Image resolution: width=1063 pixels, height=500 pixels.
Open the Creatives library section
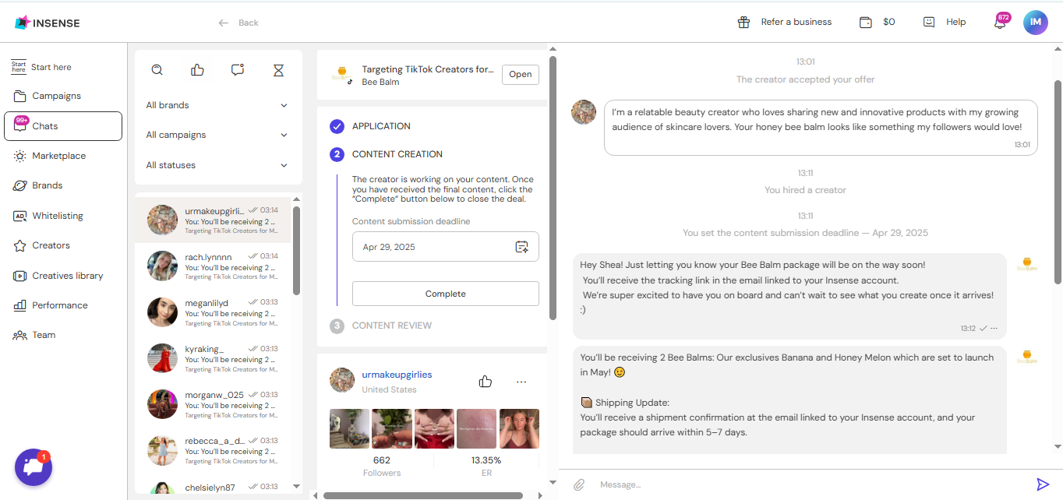[x=63, y=276]
